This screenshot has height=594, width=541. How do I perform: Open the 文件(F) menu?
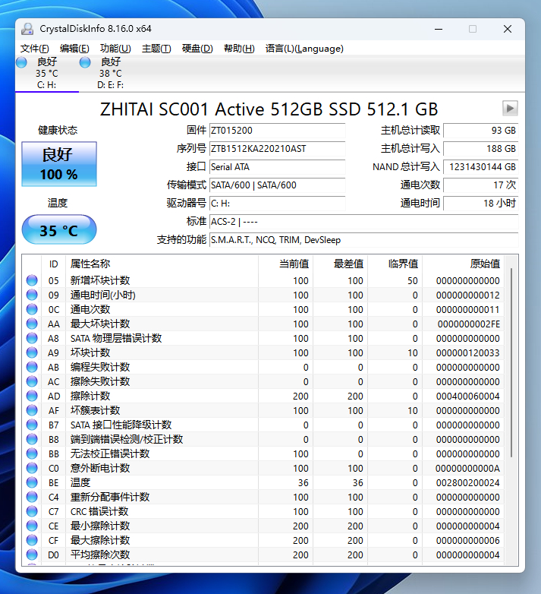point(34,49)
